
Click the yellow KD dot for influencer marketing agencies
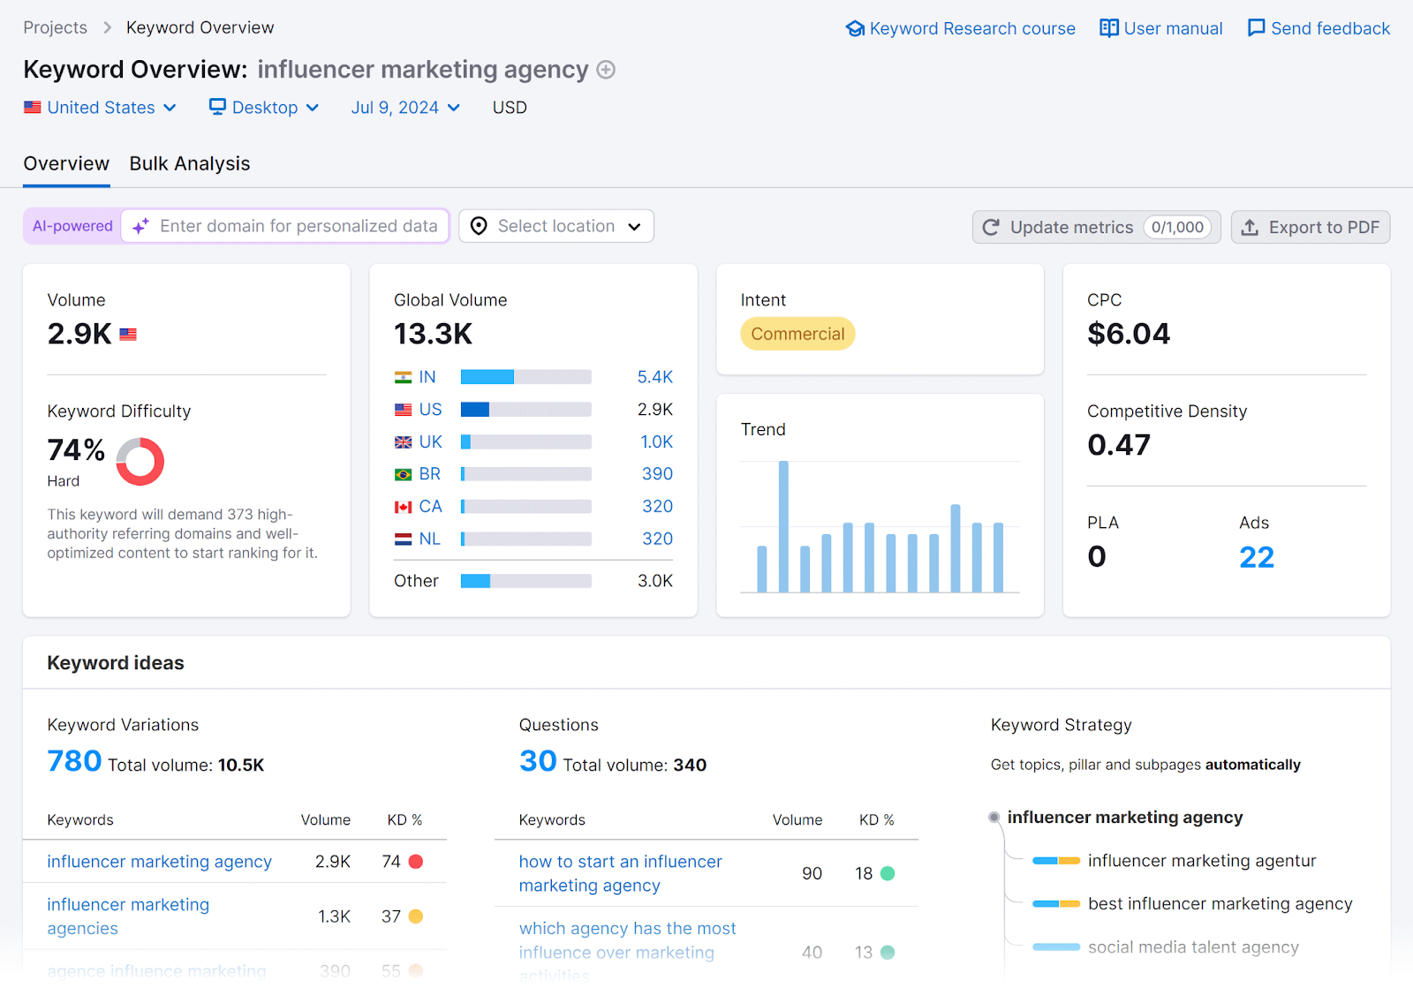click(416, 916)
